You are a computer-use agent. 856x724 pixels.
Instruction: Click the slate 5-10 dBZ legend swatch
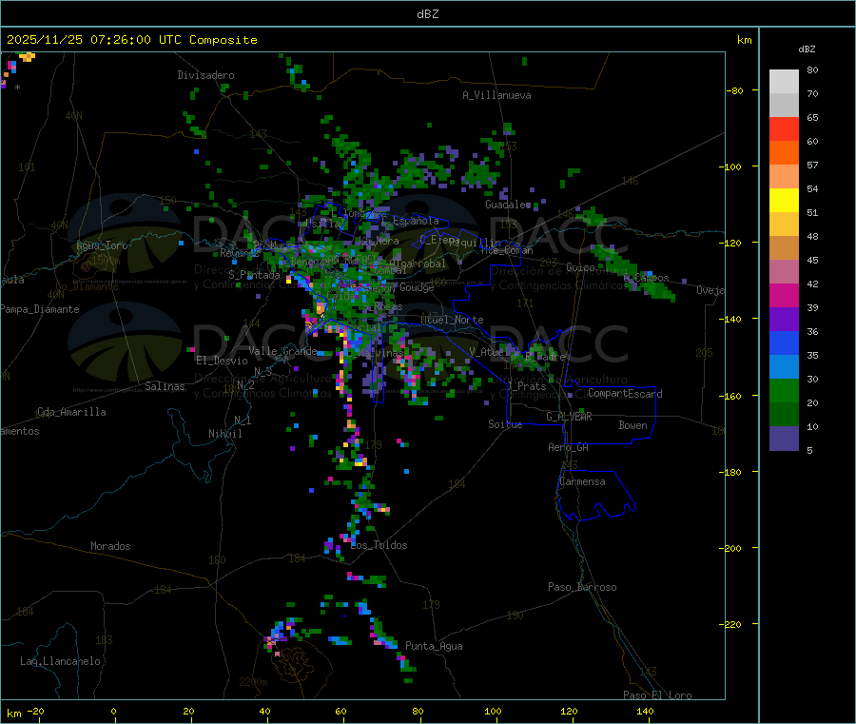click(784, 439)
